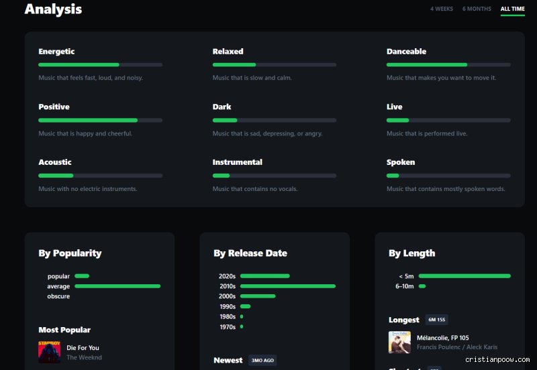Image resolution: width=537 pixels, height=370 pixels.
Task: Click the Analysis page heading
Action: pyautogui.click(x=53, y=9)
